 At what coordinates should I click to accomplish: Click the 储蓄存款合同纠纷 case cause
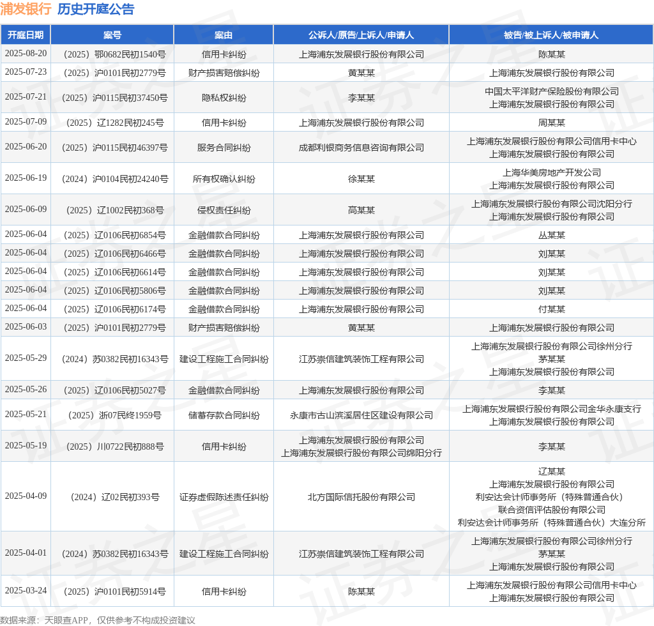tap(224, 415)
